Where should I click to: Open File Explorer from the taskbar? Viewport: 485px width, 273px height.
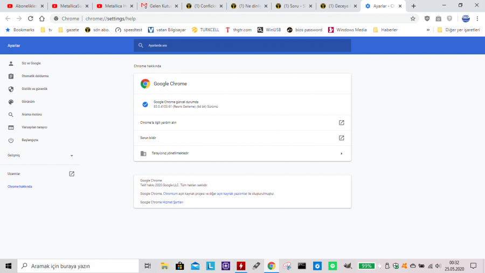coord(164,266)
